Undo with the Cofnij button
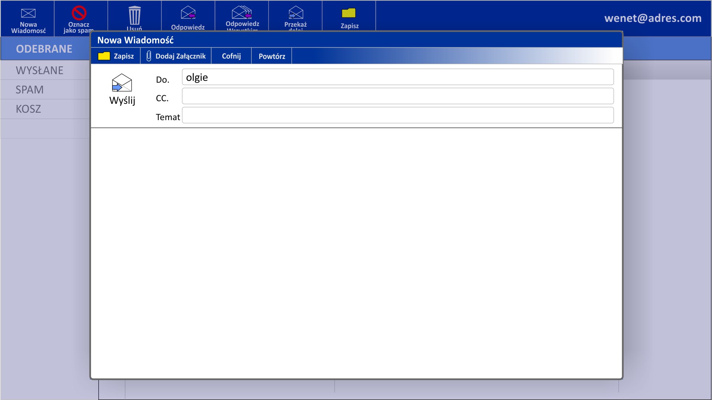712x400 pixels. [231, 56]
